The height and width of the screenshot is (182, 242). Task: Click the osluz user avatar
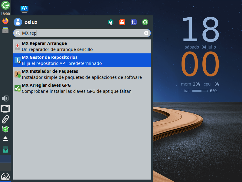pos(18,22)
